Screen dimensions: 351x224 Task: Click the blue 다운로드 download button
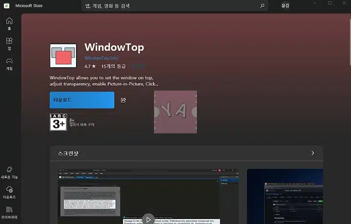point(82,100)
